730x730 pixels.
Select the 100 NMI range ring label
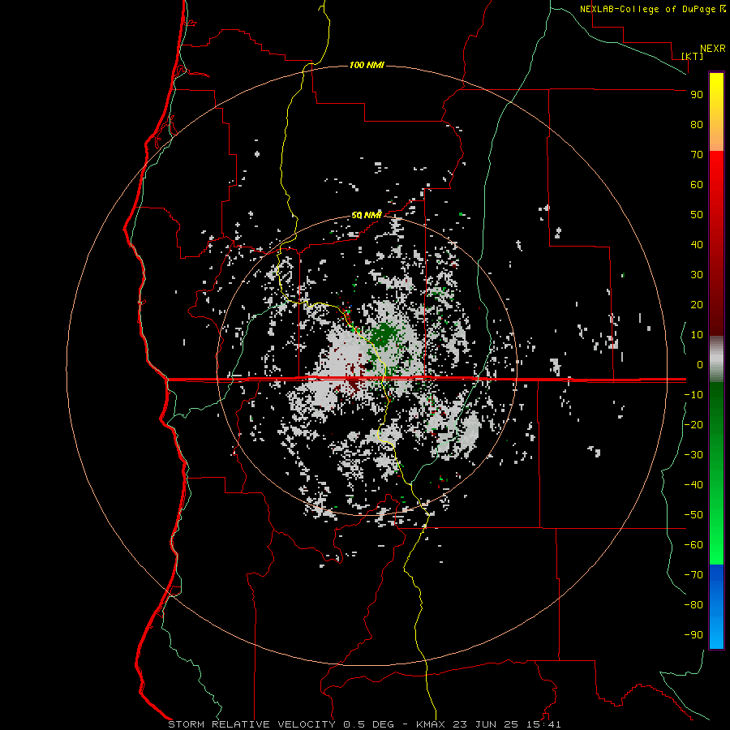tap(367, 65)
